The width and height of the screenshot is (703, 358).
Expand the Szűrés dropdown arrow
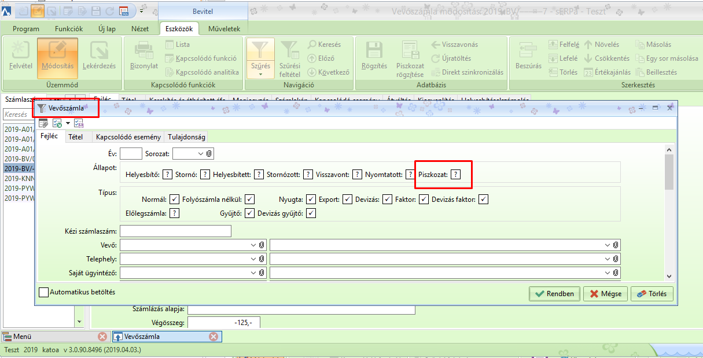(x=260, y=74)
